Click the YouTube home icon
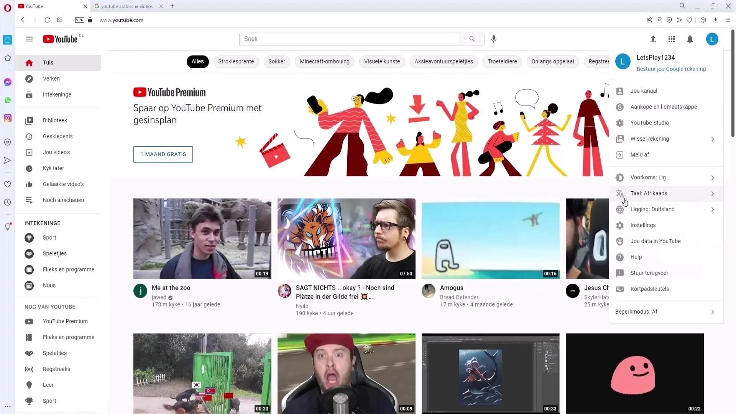 click(28, 62)
